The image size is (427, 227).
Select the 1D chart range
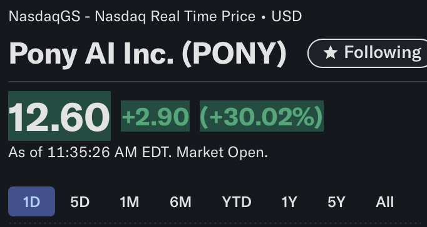tap(31, 201)
